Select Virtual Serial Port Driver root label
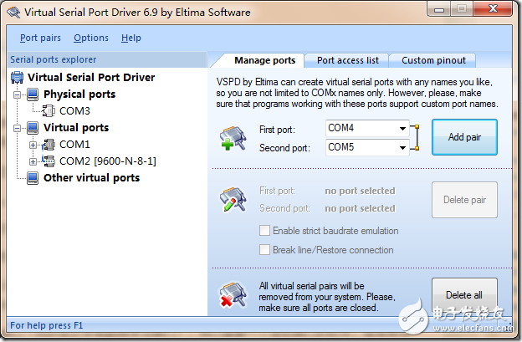522x342 pixels. pyautogui.click(x=91, y=77)
